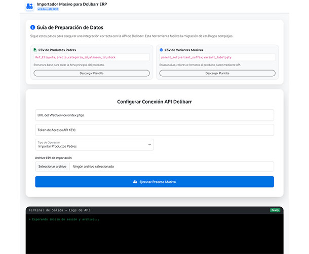Click the cloud upload icon in Ejecutar button

click(135, 181)
